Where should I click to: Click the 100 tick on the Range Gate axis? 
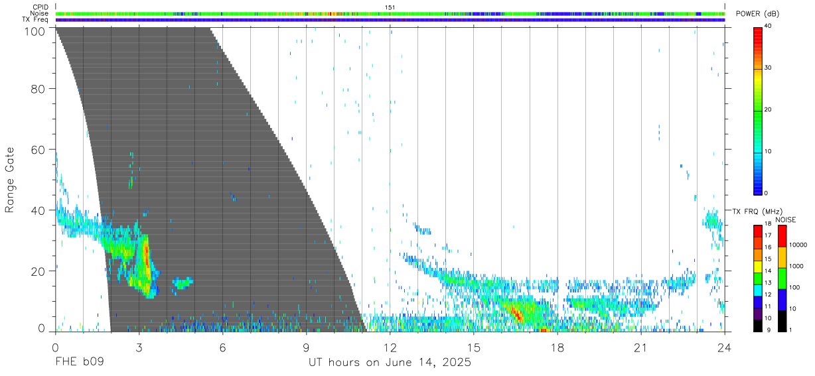pos(37,31)
